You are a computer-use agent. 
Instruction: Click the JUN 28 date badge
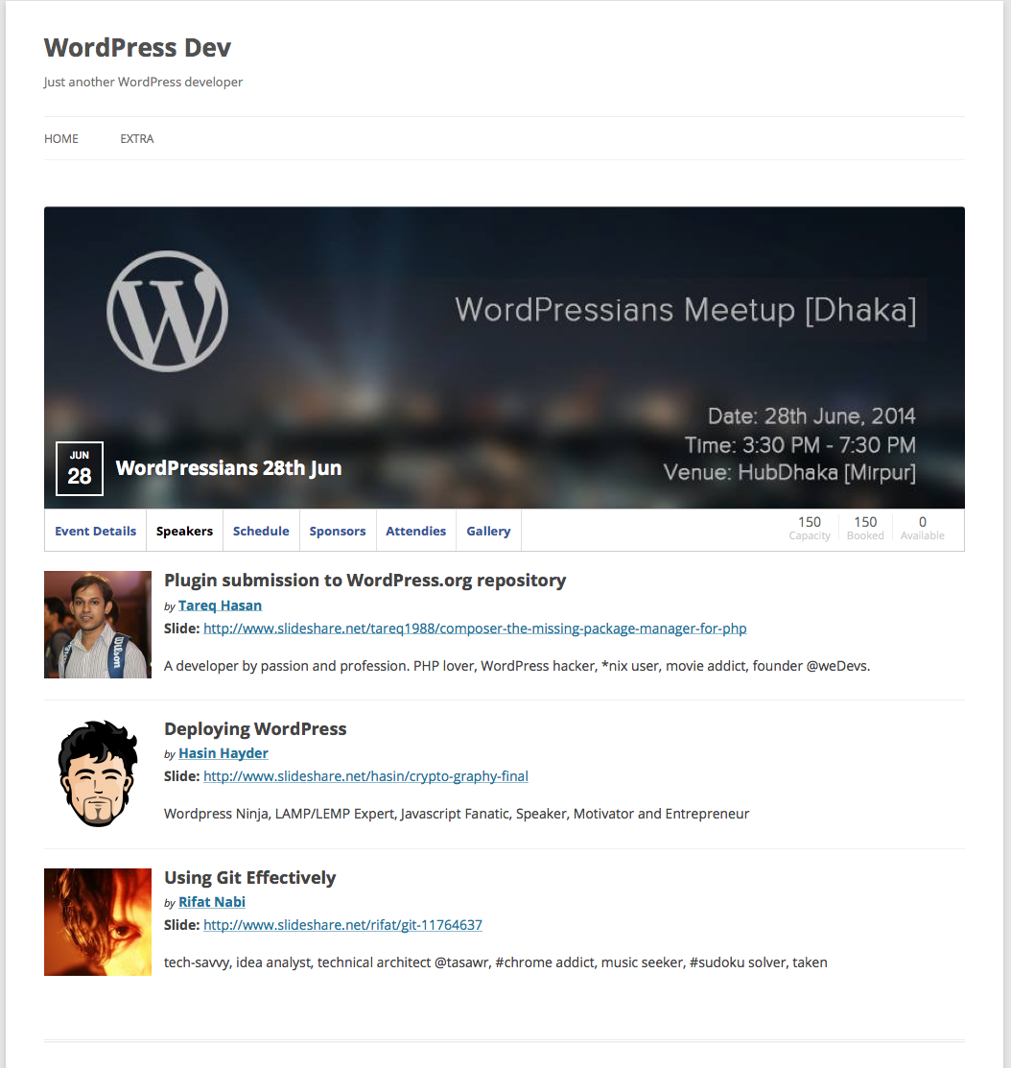(x=80, y=468)
